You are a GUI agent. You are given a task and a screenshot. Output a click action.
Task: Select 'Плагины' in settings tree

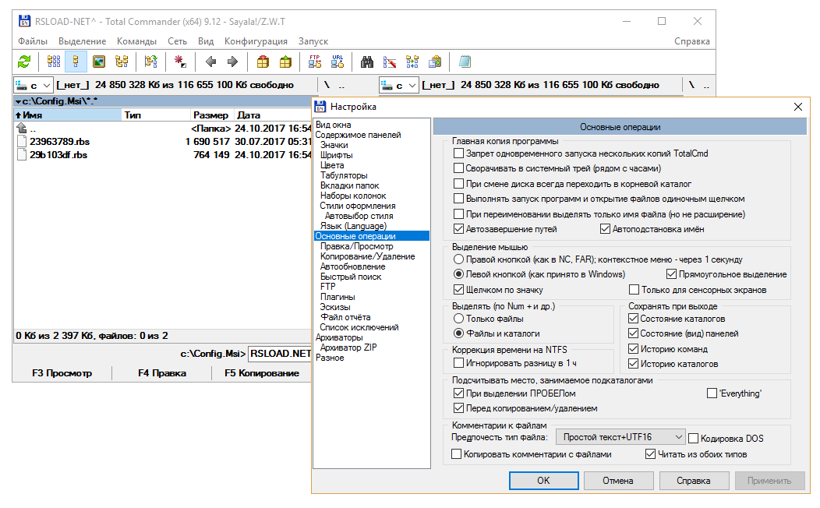coord(338,297)
